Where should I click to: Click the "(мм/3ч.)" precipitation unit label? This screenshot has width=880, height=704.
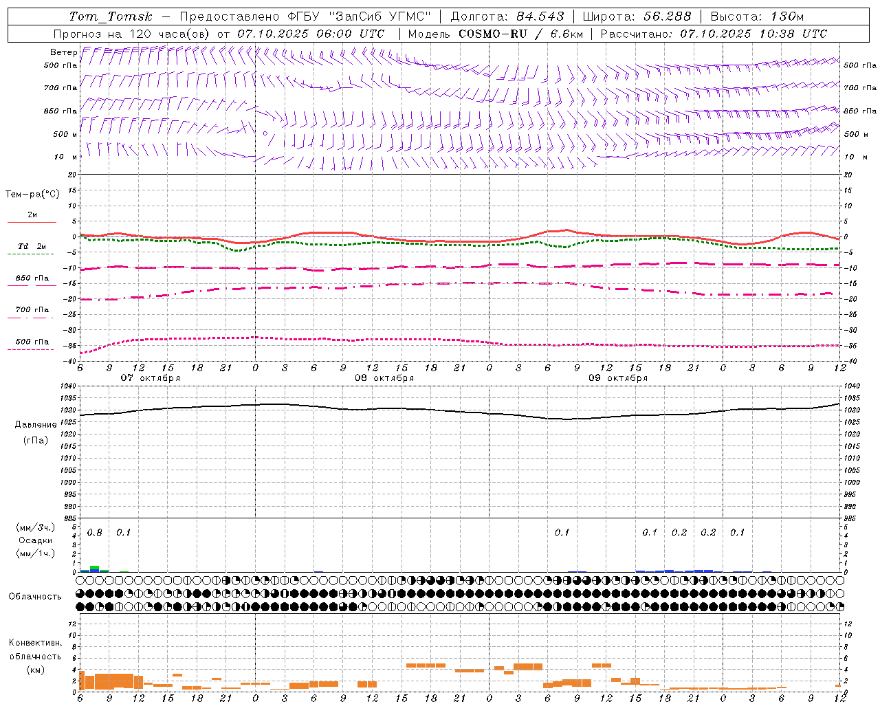pyautogui.click(x=36, y=527)
